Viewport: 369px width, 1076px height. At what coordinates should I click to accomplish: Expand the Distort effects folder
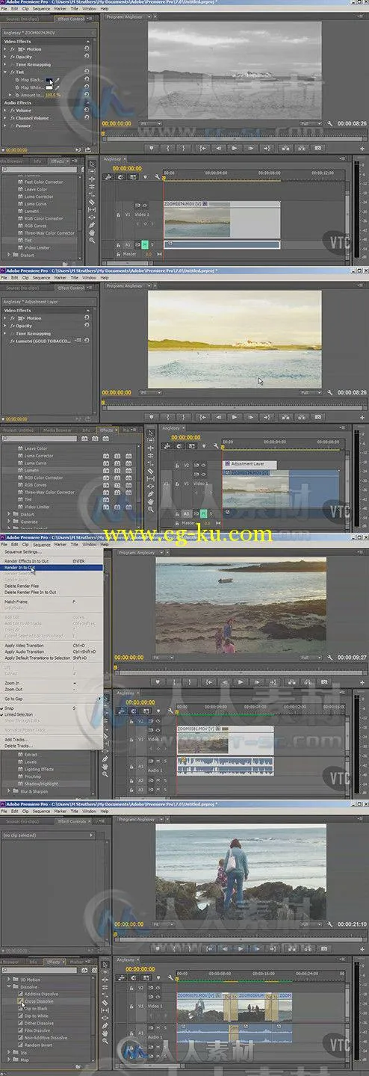[x=9, y=255]
